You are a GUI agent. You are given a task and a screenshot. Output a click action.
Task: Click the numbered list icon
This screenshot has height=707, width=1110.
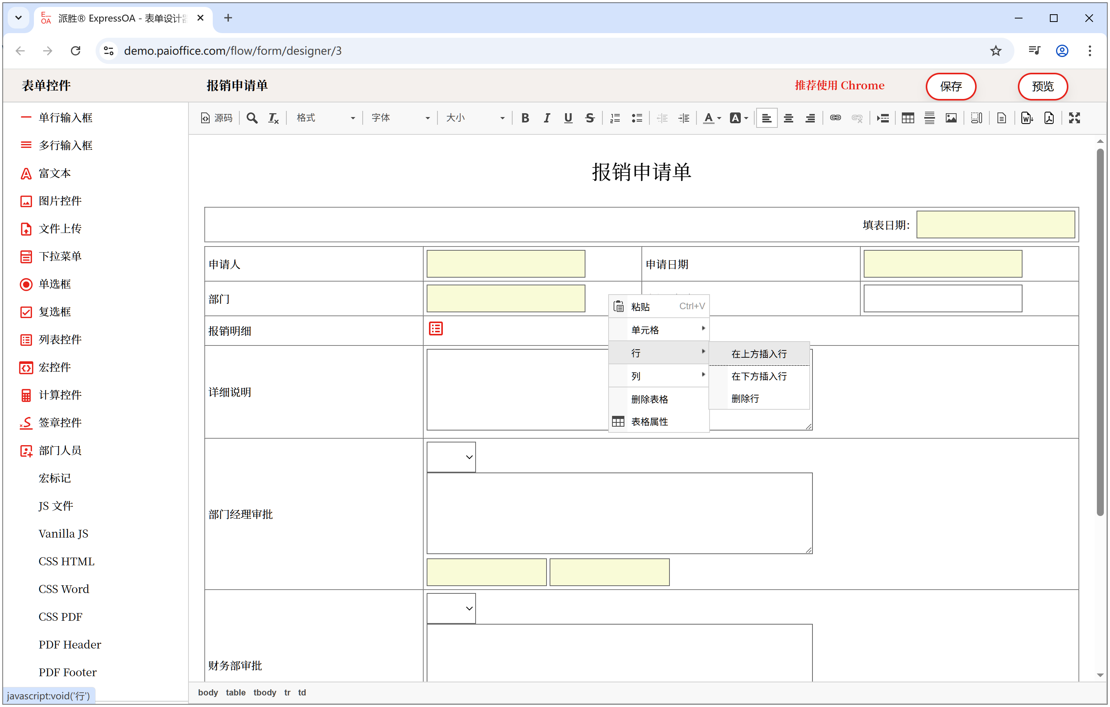click(x=615, y=118)
